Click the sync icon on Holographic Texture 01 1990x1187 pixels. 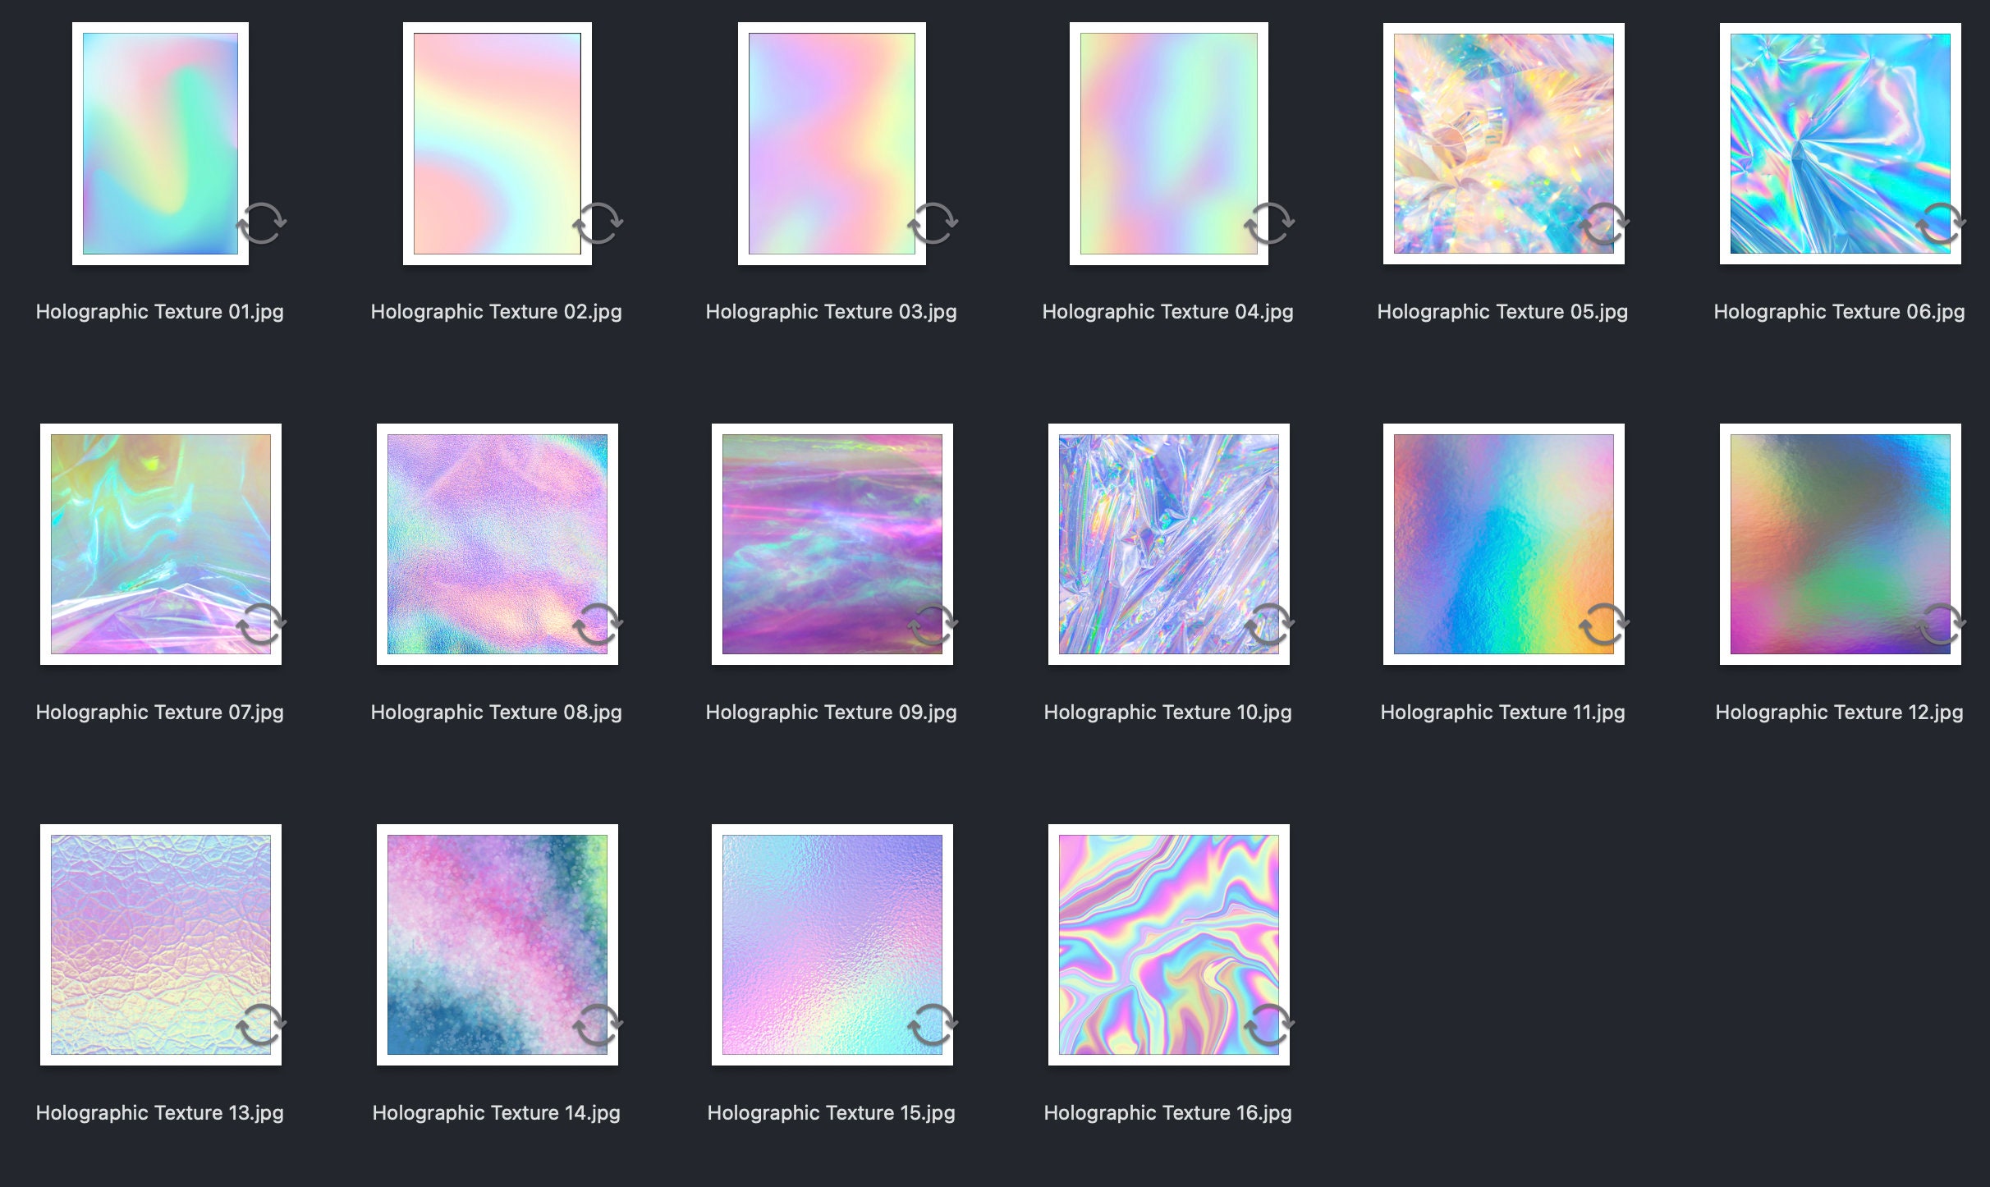pos(265,222)
